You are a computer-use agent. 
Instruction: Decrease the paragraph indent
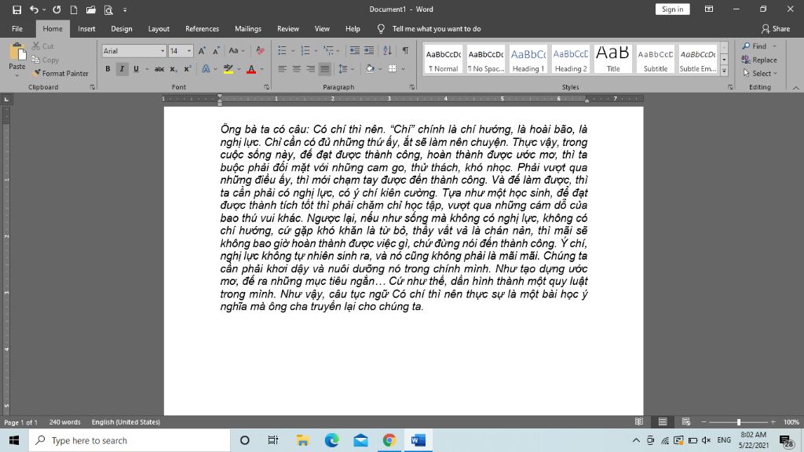354,50
